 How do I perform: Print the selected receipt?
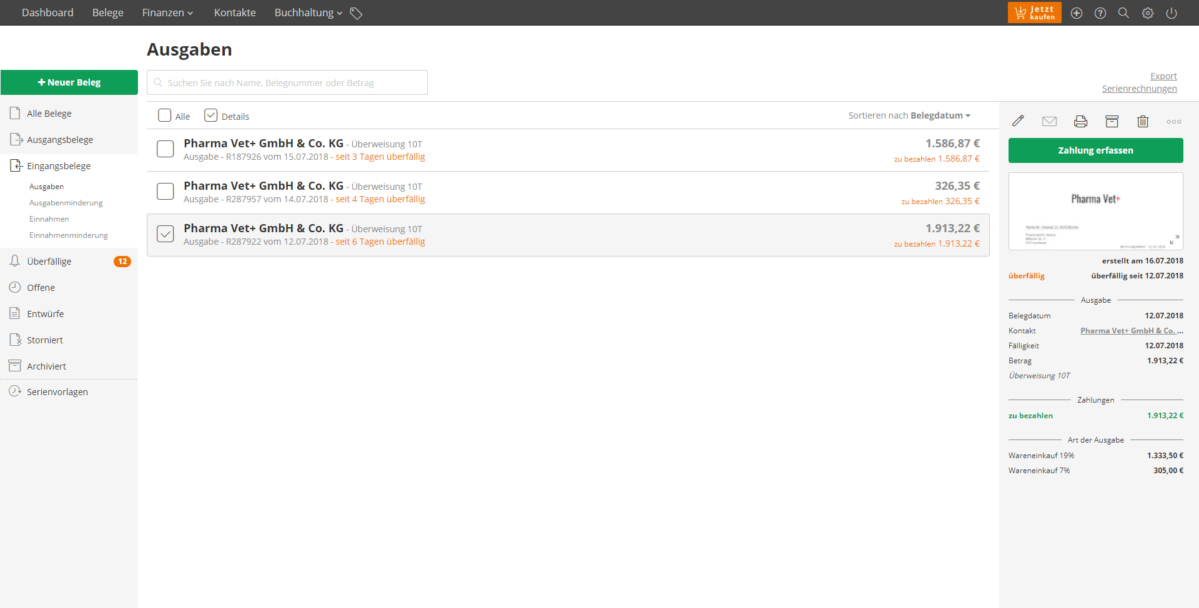(x=1080, y=121)
